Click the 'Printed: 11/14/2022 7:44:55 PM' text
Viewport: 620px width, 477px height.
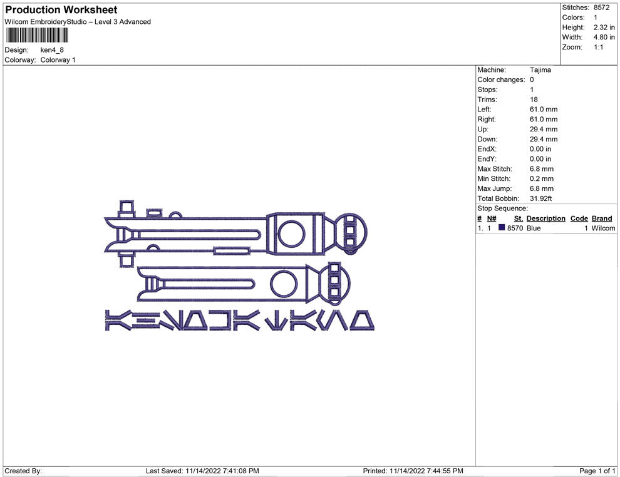click(x=413, y=471)
